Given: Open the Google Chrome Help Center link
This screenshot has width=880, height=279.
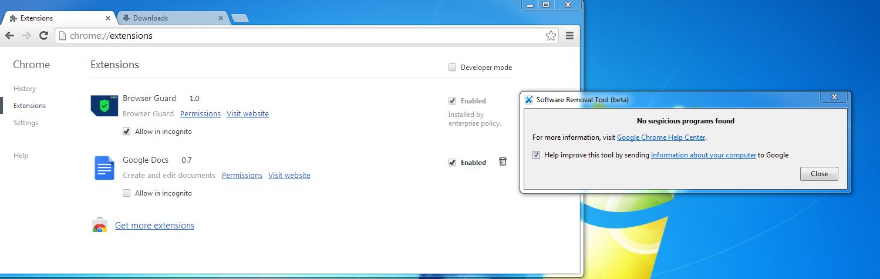Looking at the screenshot, I should coord(661,137).
